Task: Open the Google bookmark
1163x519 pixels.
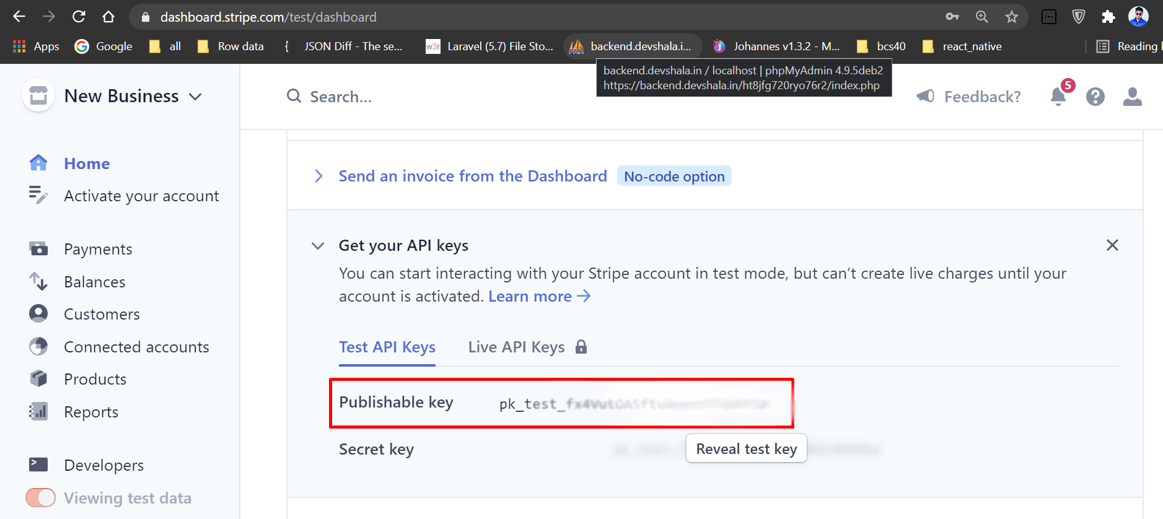Action: pyautogui.click(x=103, y=46)
